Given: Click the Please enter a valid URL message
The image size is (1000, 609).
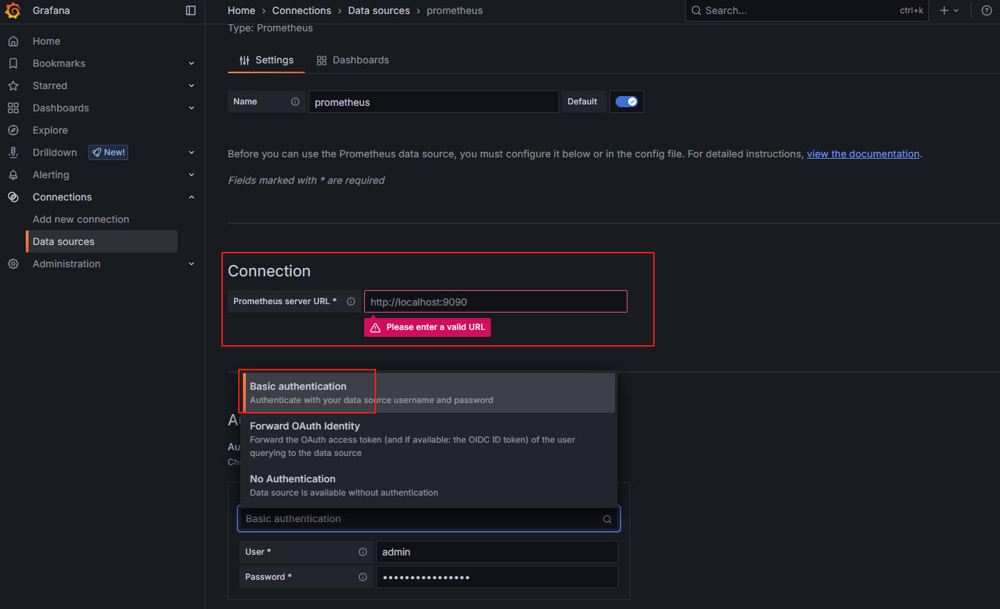Looking at the screenshot, I should point(427,327).
